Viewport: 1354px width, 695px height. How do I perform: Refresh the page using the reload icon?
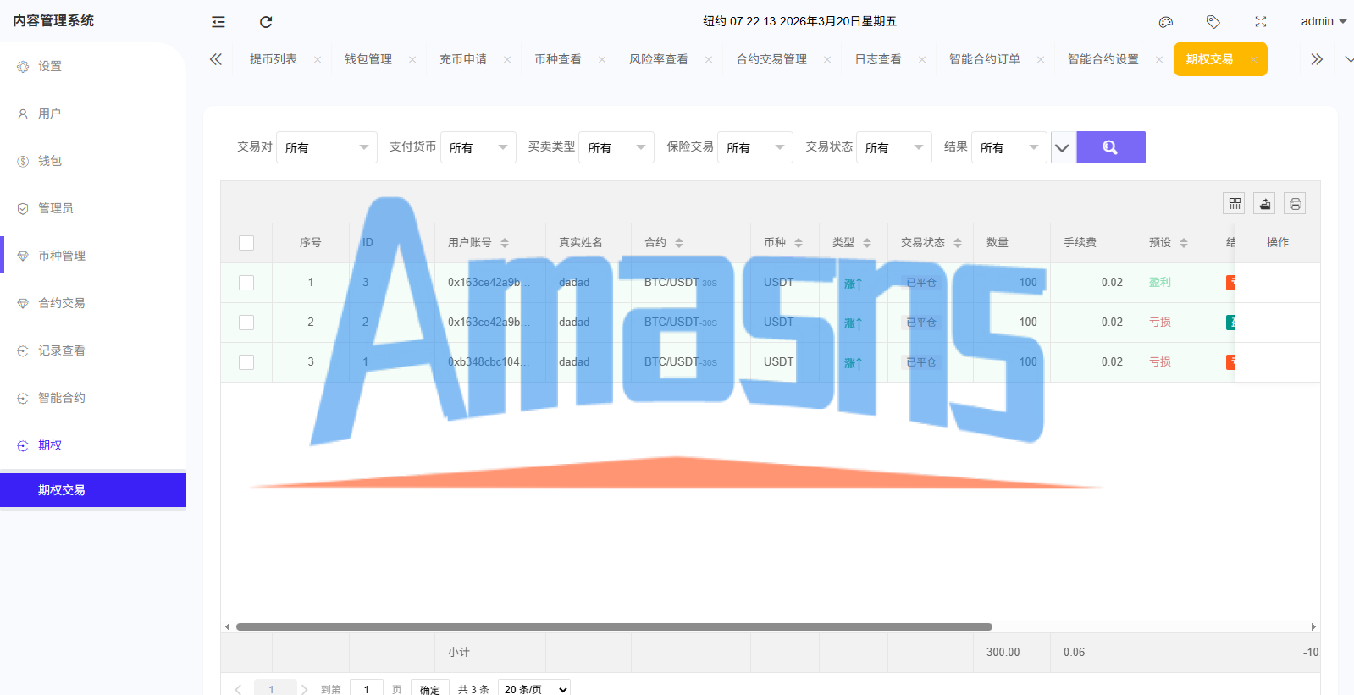click(266, 22)
